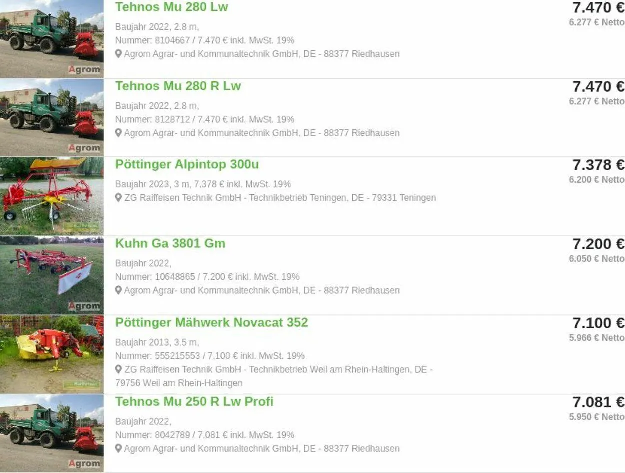Open the Tehnos Mu 280 Lw listing title
This screenshot has height=473, width=625.
[171, 7]
